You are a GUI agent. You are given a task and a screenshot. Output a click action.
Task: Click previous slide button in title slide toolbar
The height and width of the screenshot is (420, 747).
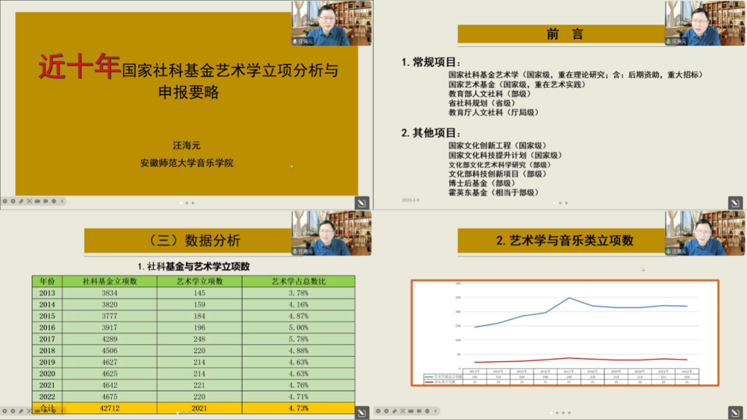4,201
